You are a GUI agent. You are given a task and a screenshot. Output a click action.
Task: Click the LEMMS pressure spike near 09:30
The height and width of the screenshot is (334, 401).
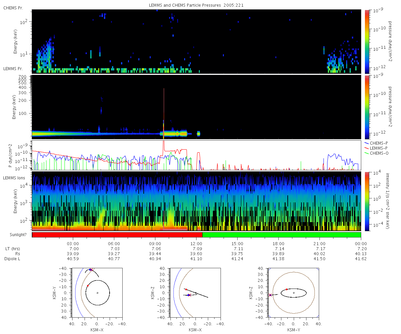coord(164,114)
